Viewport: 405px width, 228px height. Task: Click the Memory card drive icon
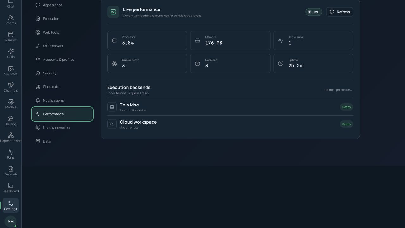197,41
